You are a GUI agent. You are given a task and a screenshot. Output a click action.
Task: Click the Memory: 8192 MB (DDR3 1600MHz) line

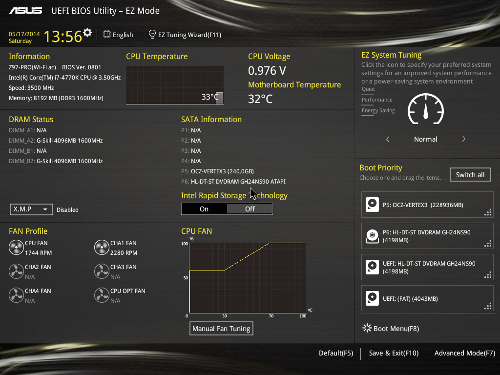[x=56, y=98]
